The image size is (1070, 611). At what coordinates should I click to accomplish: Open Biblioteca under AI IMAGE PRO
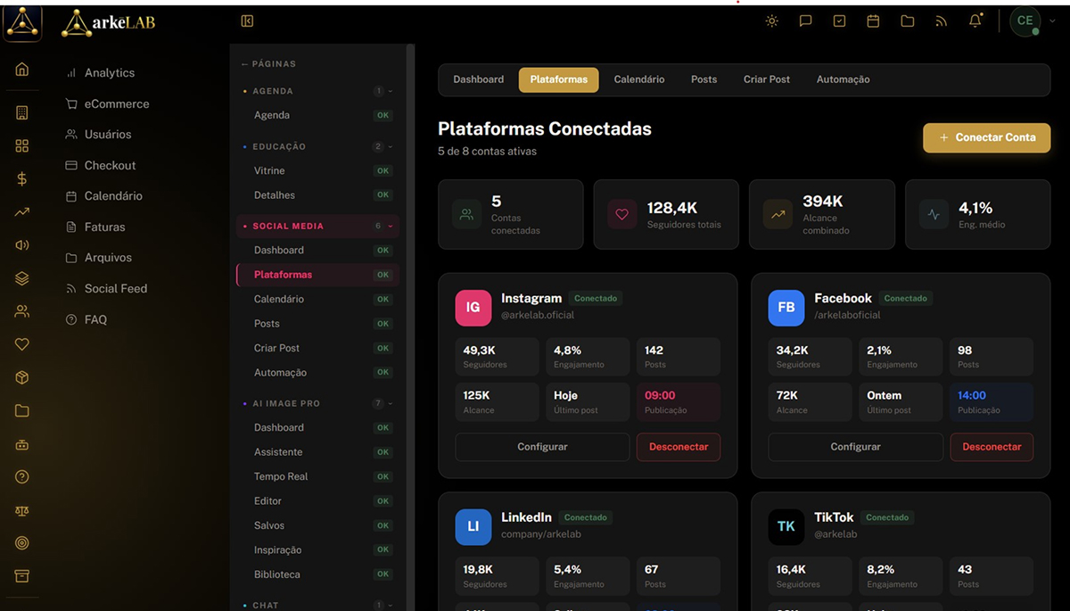click(x=317, y=574)
